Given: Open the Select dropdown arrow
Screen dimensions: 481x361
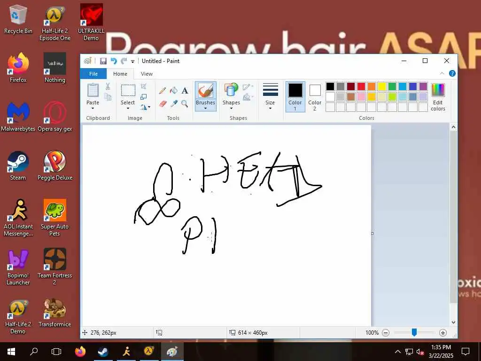Looking at the screenshot, I should pos(128,108).
